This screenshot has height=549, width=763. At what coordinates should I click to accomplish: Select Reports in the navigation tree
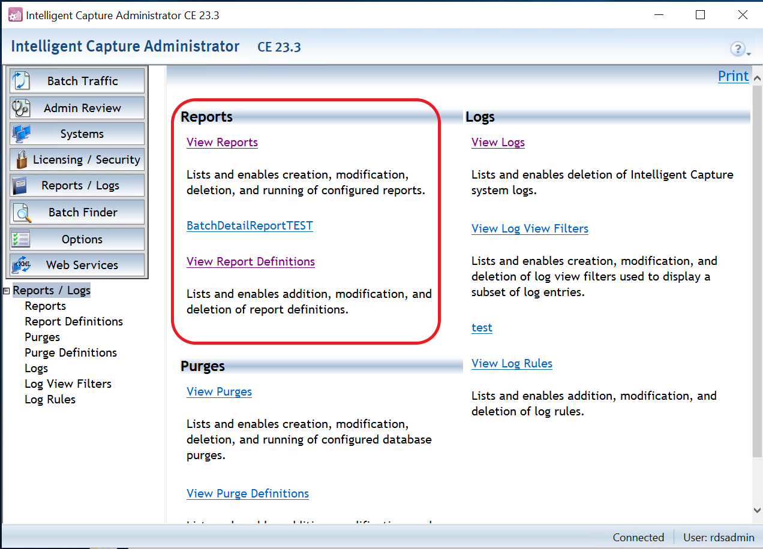click(x=45, y=306)
